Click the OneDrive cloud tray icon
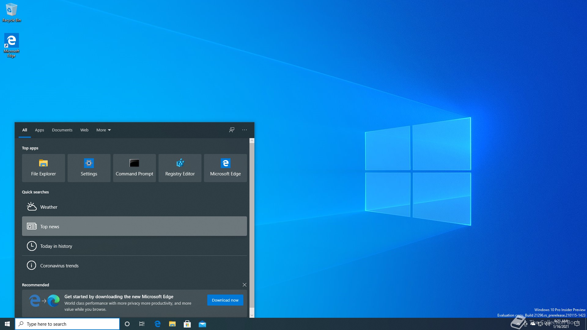Image resolution: width=587 pixels, height=330 pixels. click(533, 324)
